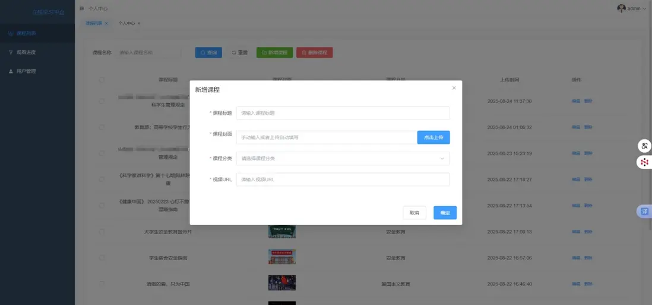Image resolution: width=652 pixels, height=305 pixels.
Task: Toggle the select-all checkbox in table header
Action: (x=102, y=80)
